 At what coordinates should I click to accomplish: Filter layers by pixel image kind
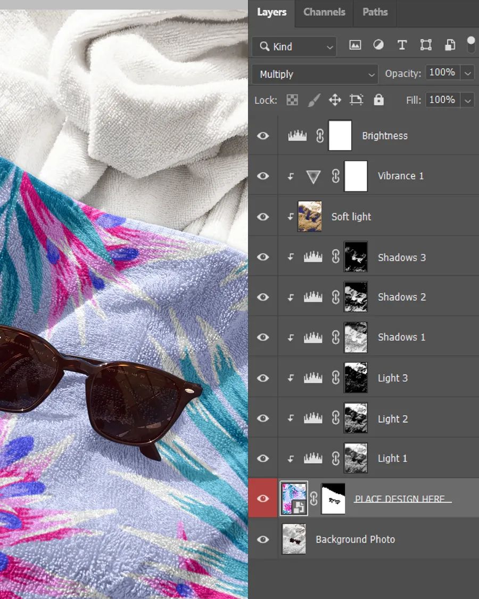[355, 45]
